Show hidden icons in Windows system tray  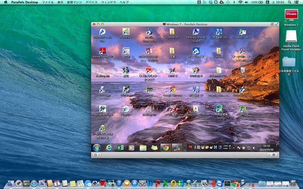233,148
